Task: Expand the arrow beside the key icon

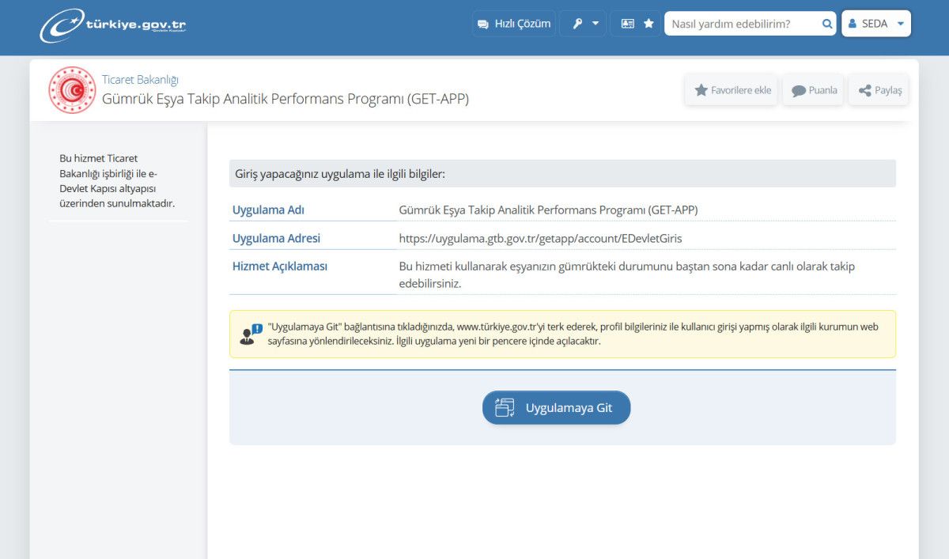Action: click(x=595, y=24)
